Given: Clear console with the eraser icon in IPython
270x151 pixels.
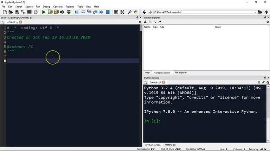Looking at the screenshot, I should (x=263, y=83).
